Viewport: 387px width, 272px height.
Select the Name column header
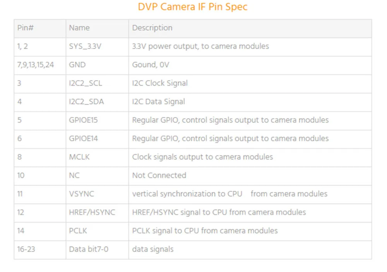(97, 29)
